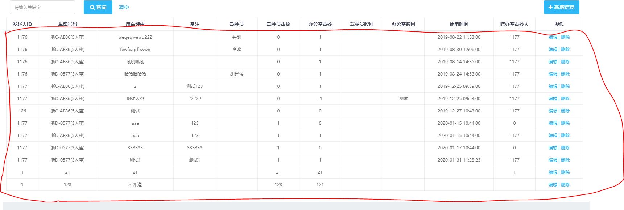624x210 pixels.
Task: Click the 发起人ID column header
Action: coord(22,24)
